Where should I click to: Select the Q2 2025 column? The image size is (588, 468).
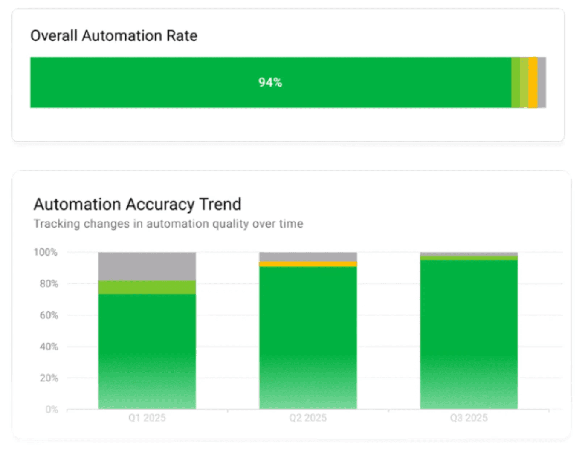(x=307, y=341)
